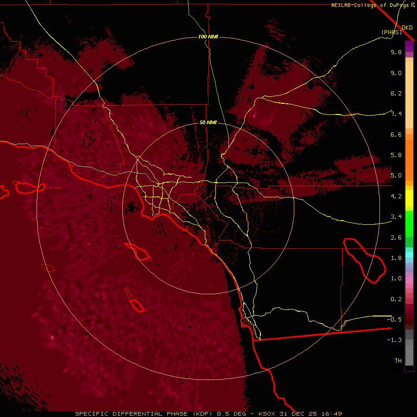Pick the yellow band of the color bar
Image resolution: width=417 pixels, height=417 pixels.
tap(409, 198)
